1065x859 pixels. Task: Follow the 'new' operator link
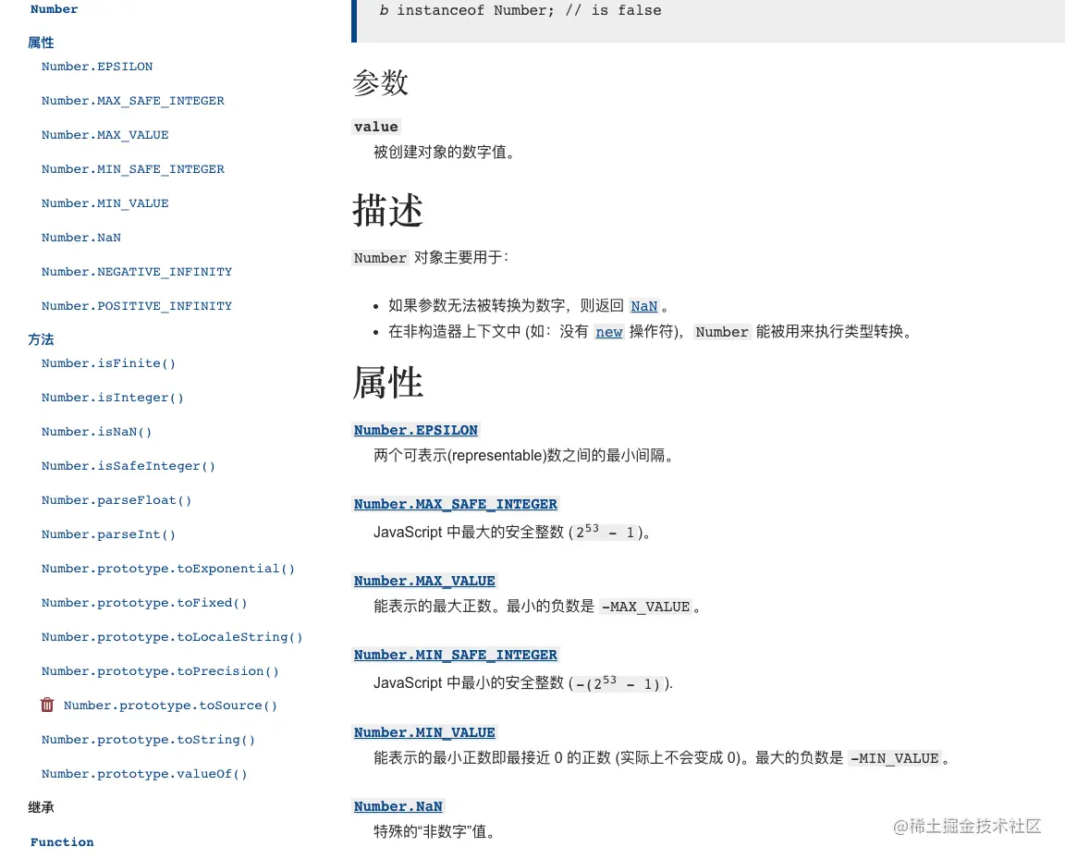point(608,332)
